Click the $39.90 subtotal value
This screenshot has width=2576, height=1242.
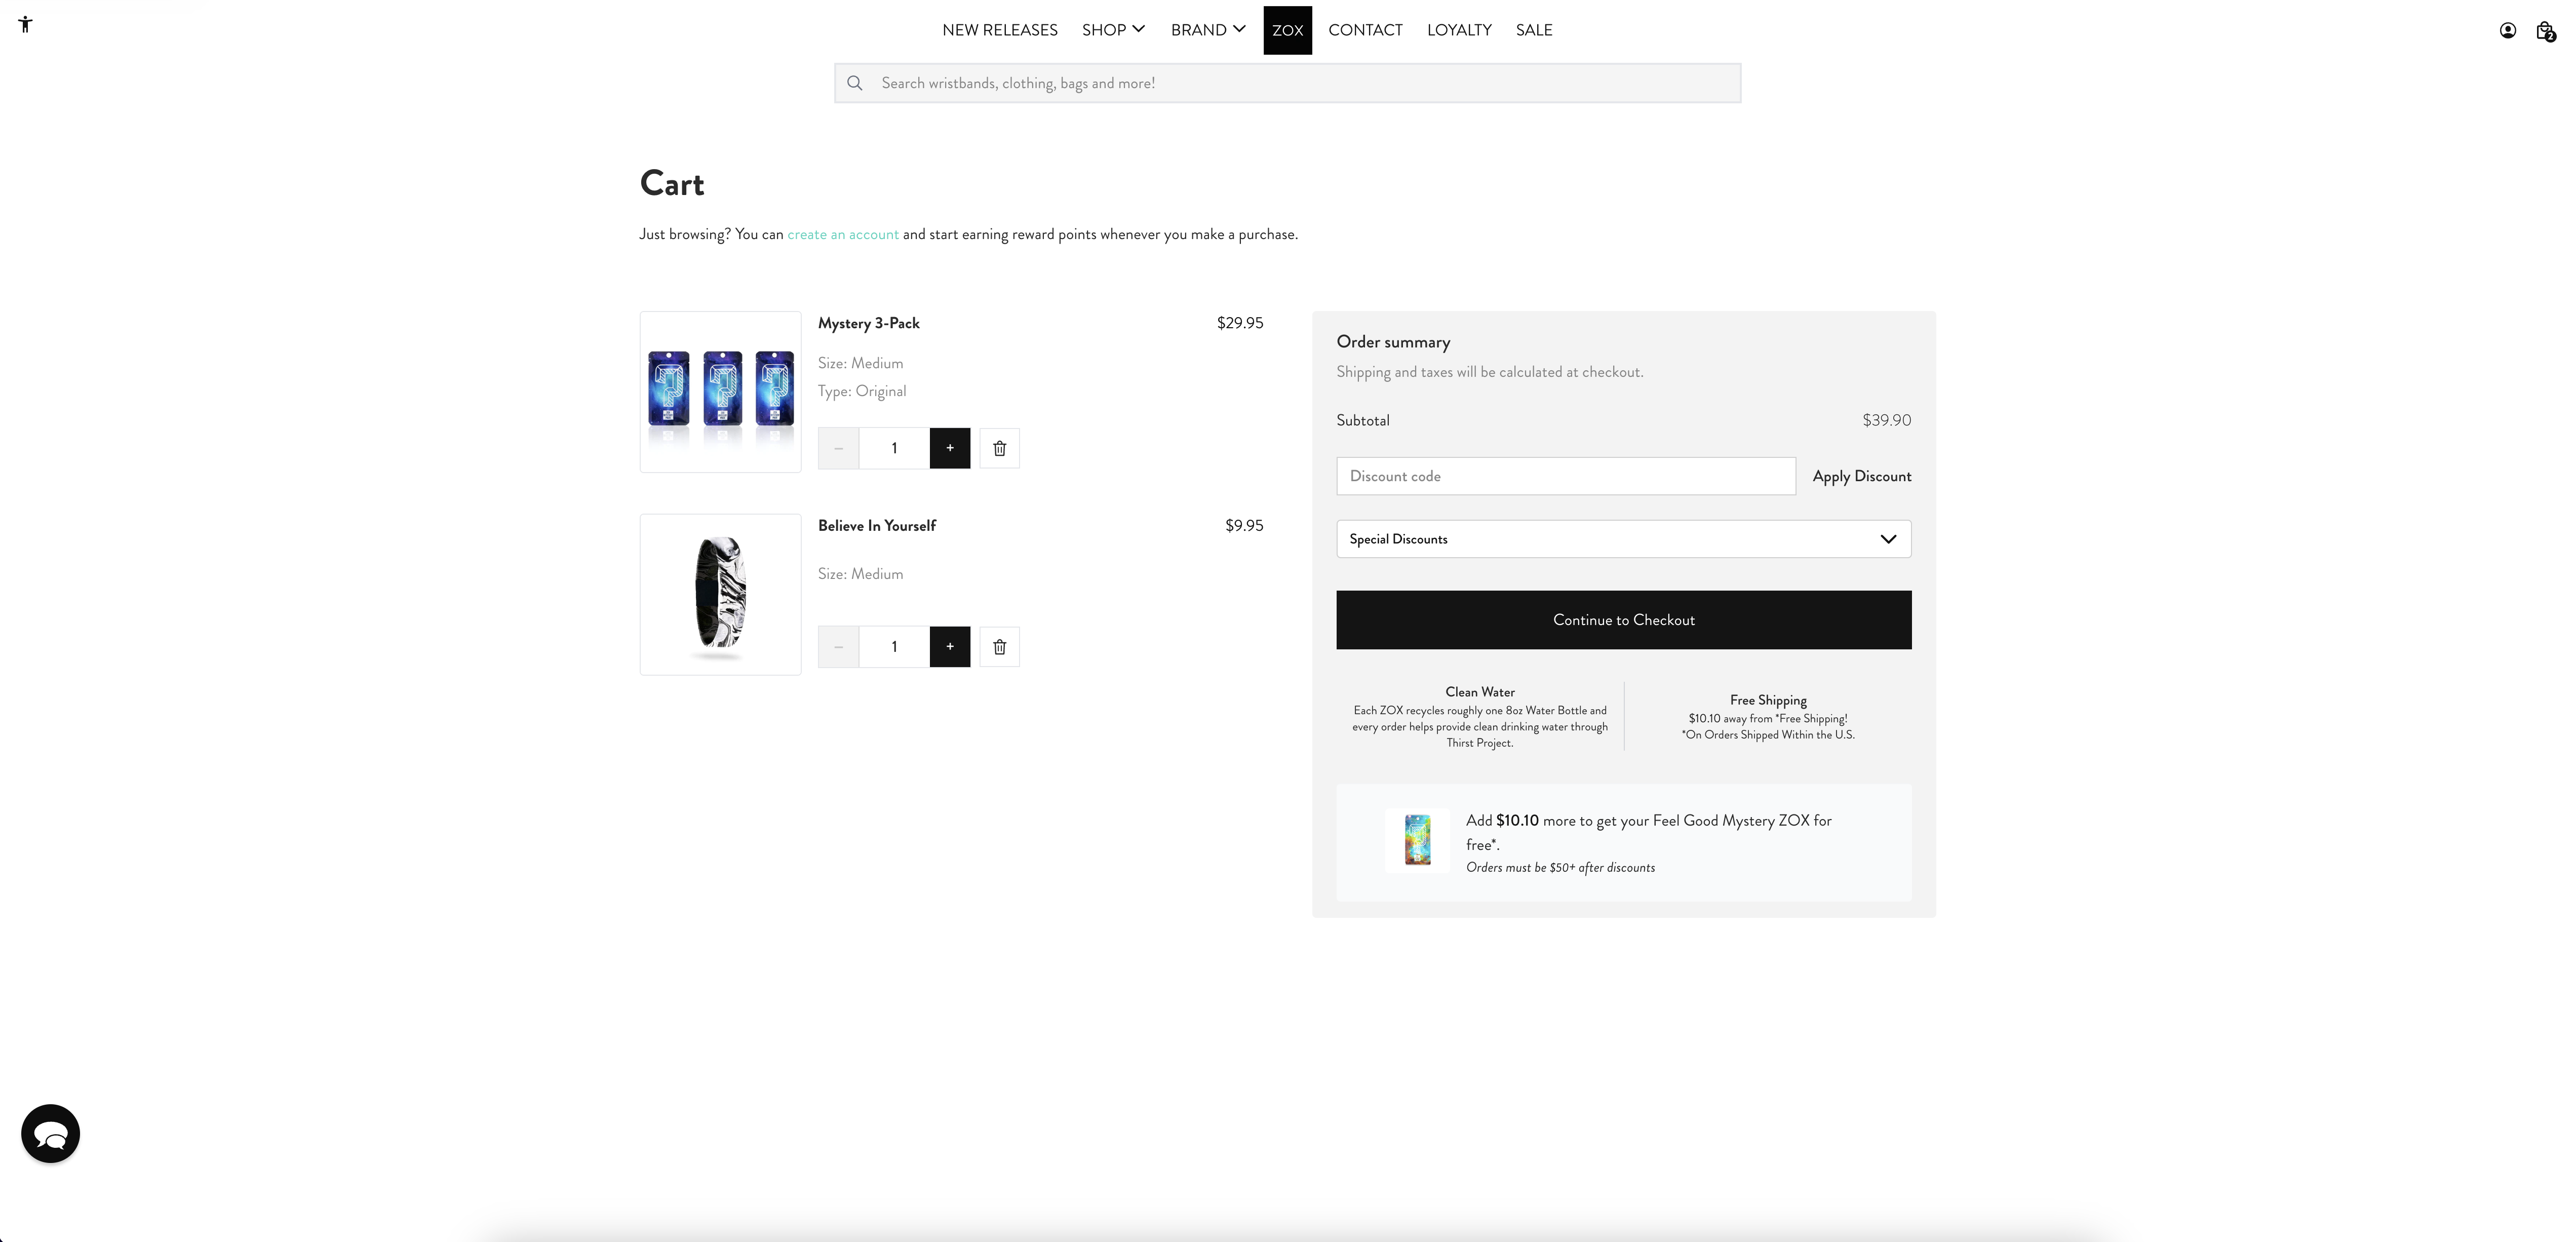coord(1886,420)
